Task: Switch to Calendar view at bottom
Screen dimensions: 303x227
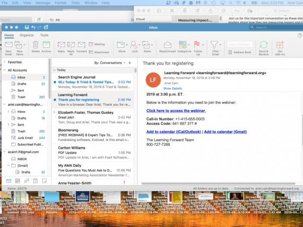Action: coord(17,181)
